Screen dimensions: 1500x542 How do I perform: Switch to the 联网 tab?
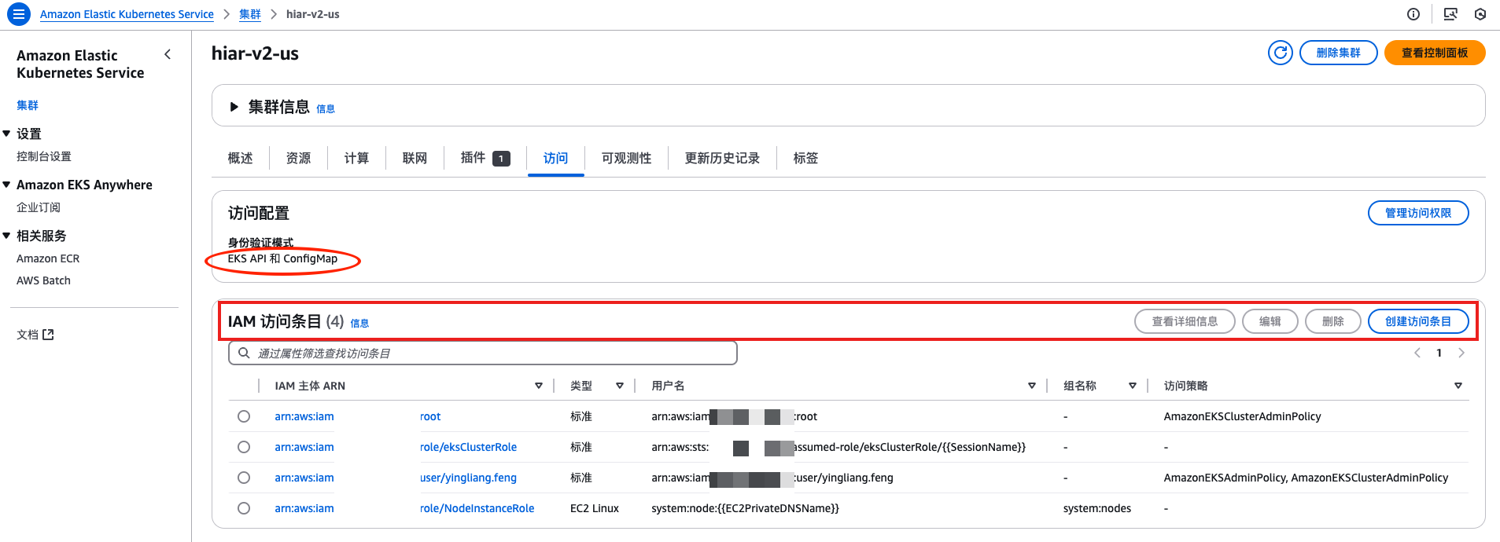[415, 158]
